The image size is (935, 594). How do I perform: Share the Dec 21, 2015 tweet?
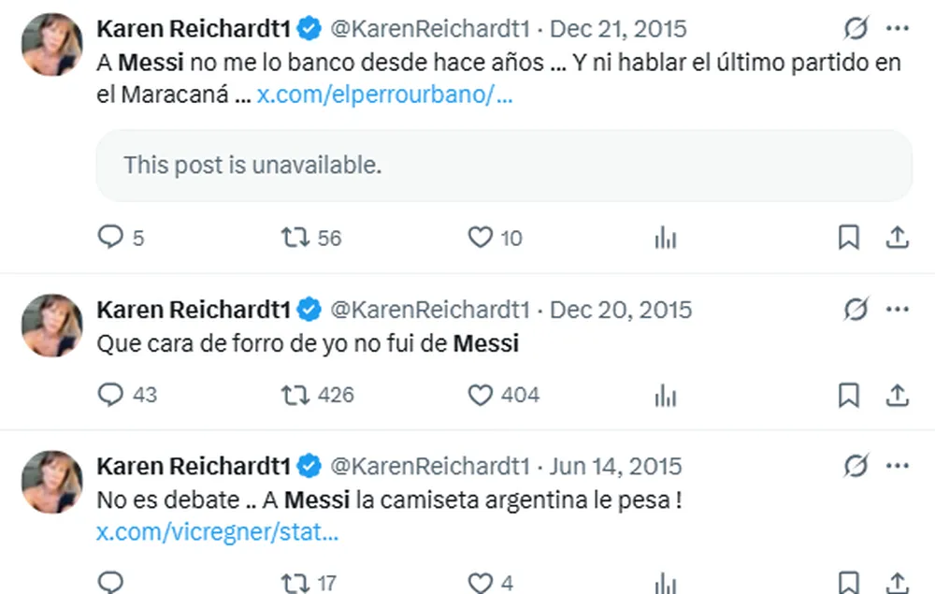(x=897, y=239)
